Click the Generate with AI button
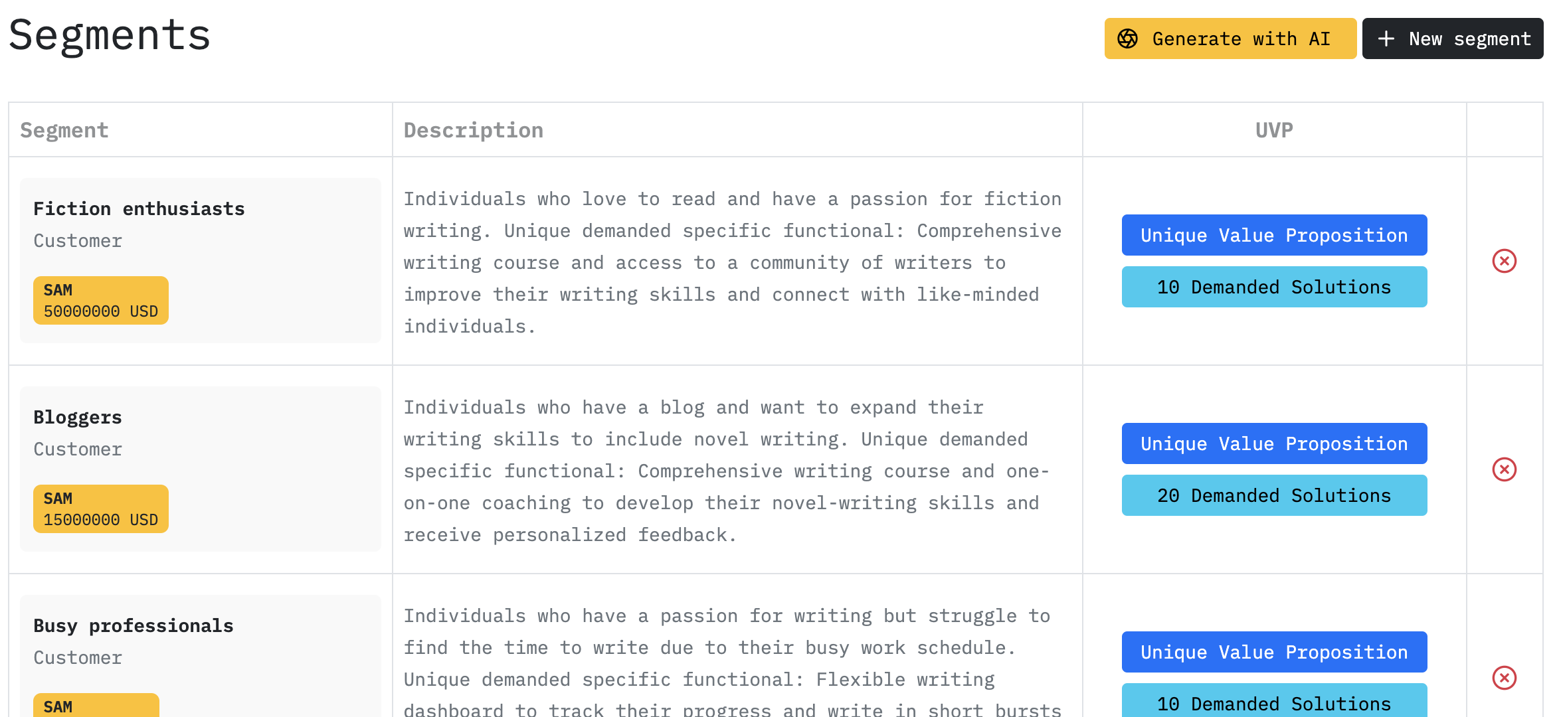This screenshot has width=1561, height=717. pos(1230,39)
